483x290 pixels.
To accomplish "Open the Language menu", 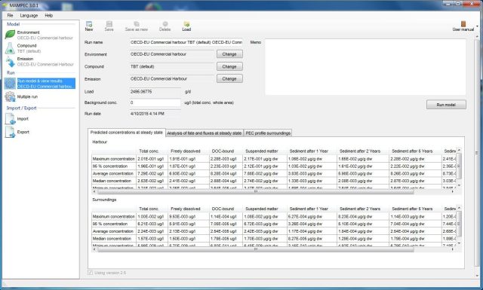I will pos(29,15).
